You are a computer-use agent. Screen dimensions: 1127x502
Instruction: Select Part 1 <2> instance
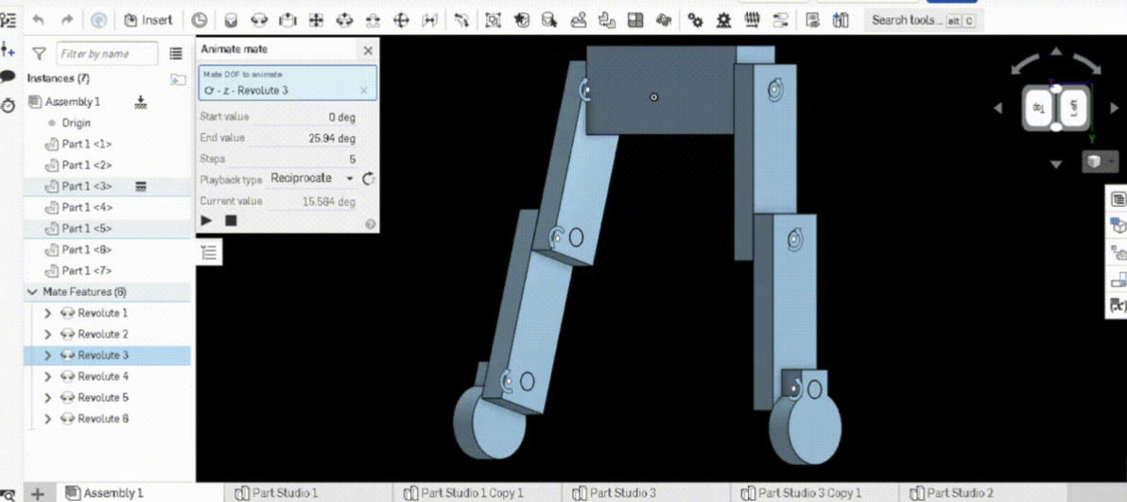(86, 164)
